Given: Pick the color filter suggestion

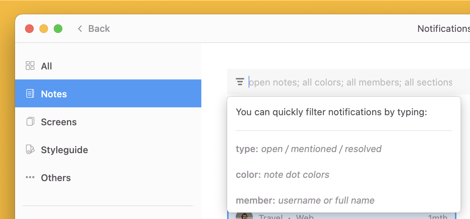Looking at the screenshot, I should point(282,175).
